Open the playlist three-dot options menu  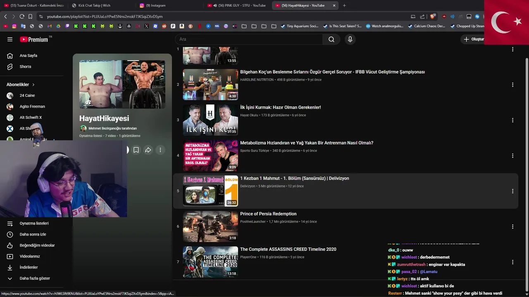pyautogui.click(x=160, y=150)
